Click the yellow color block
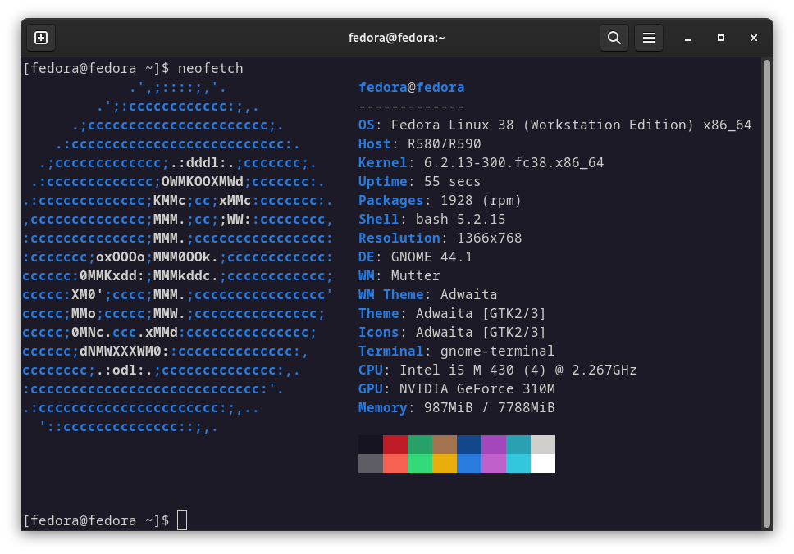794x554 pixels. [x=444, y=463]
